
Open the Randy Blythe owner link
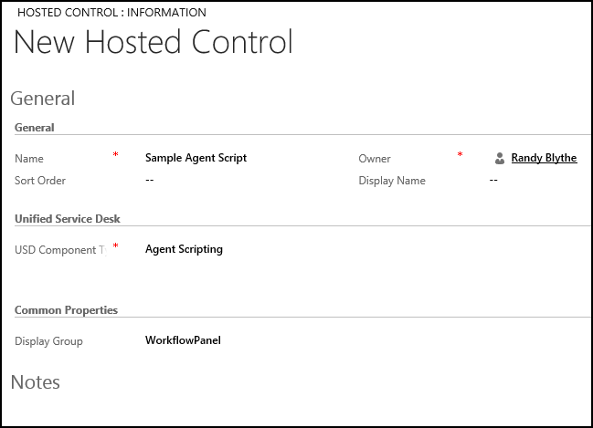[x=544, y=158]
